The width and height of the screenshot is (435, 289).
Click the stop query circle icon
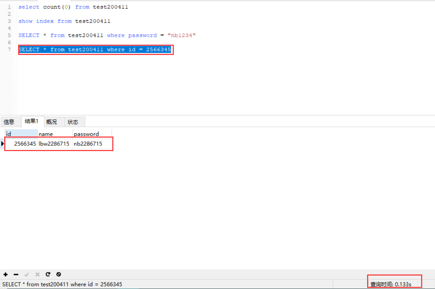(x=59, y=274)
